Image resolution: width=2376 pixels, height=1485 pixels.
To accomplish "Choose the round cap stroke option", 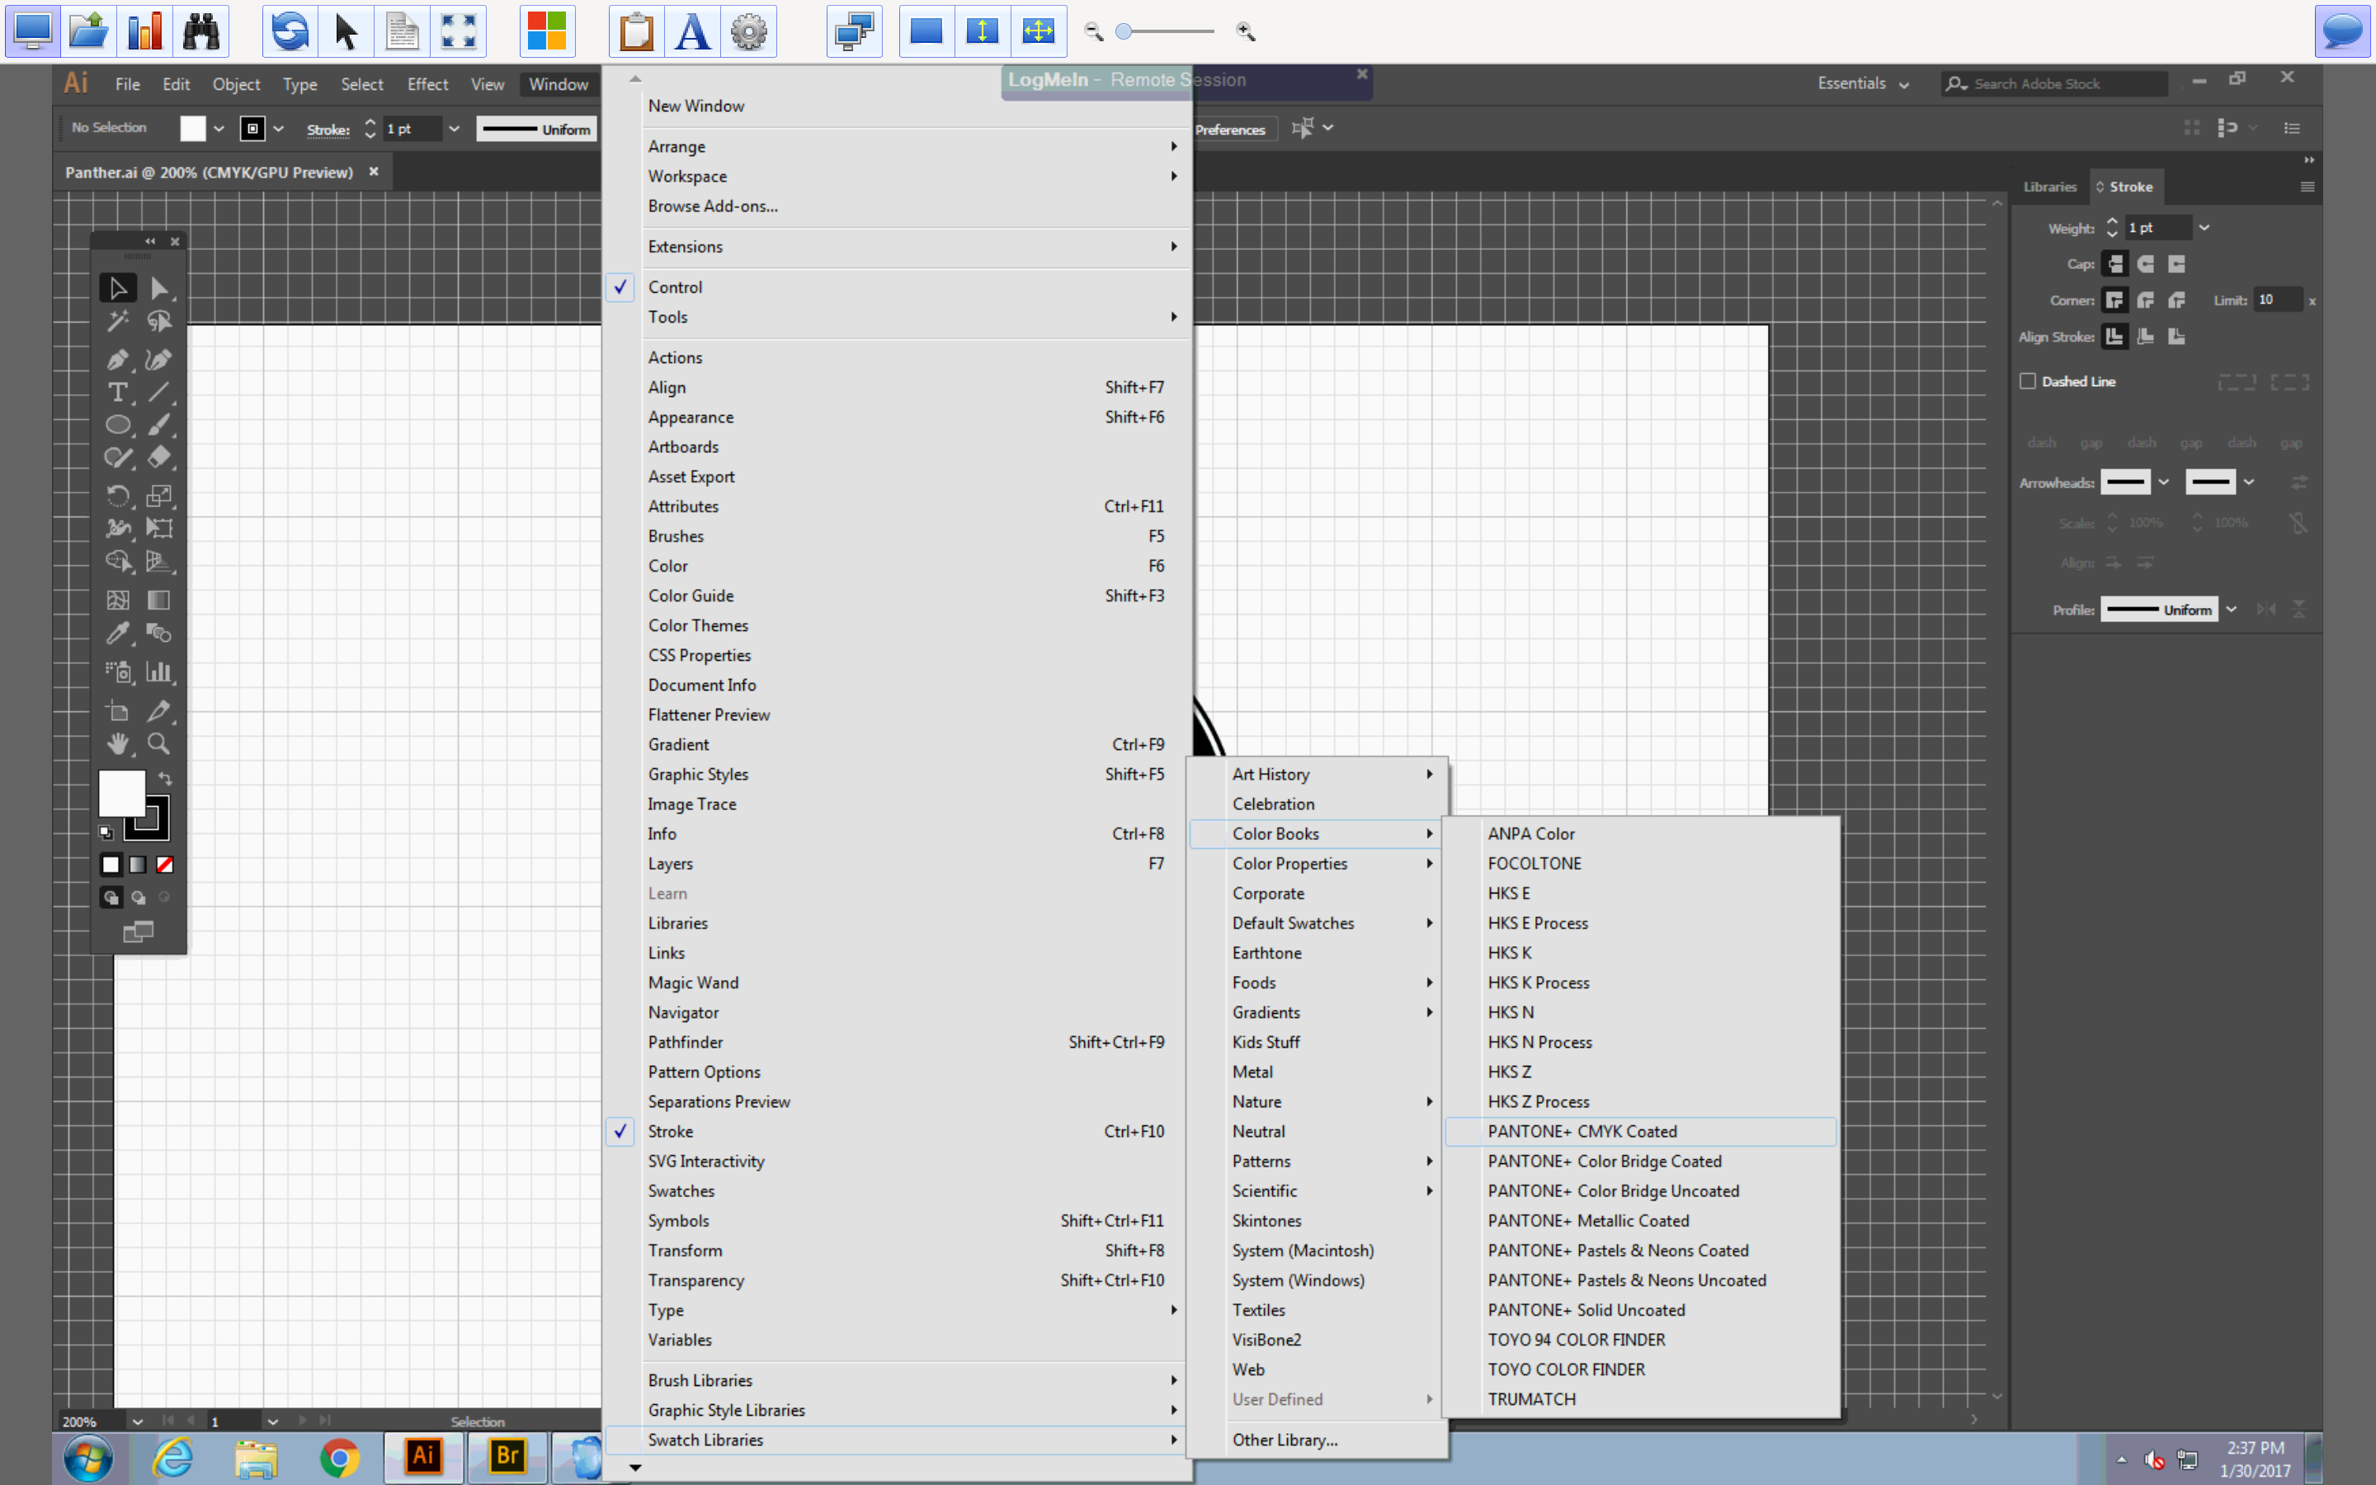I will click(x=2147, y=263).
